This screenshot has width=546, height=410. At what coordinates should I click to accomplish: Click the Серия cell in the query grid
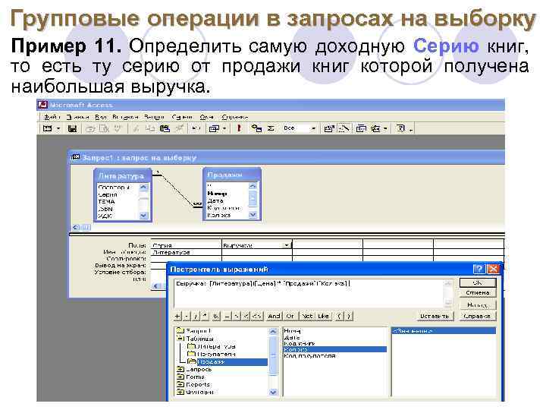coord(187,245)
